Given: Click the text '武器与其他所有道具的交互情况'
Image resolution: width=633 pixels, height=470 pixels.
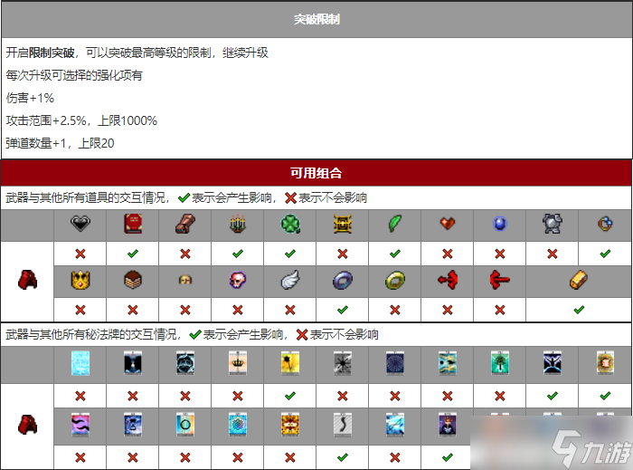Looking at the screenshot, I should 85,197.
